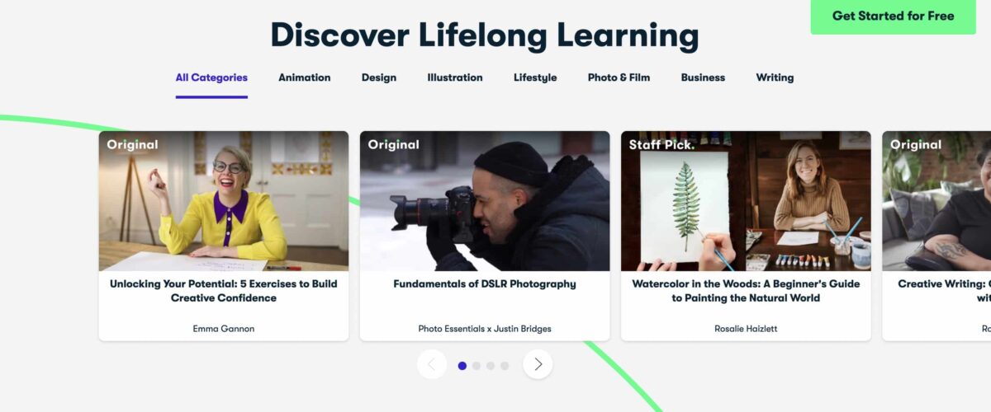This screenshot has height=412, width=991.
Task: Select the All Categories tab
Action: (x=211, y=77)
